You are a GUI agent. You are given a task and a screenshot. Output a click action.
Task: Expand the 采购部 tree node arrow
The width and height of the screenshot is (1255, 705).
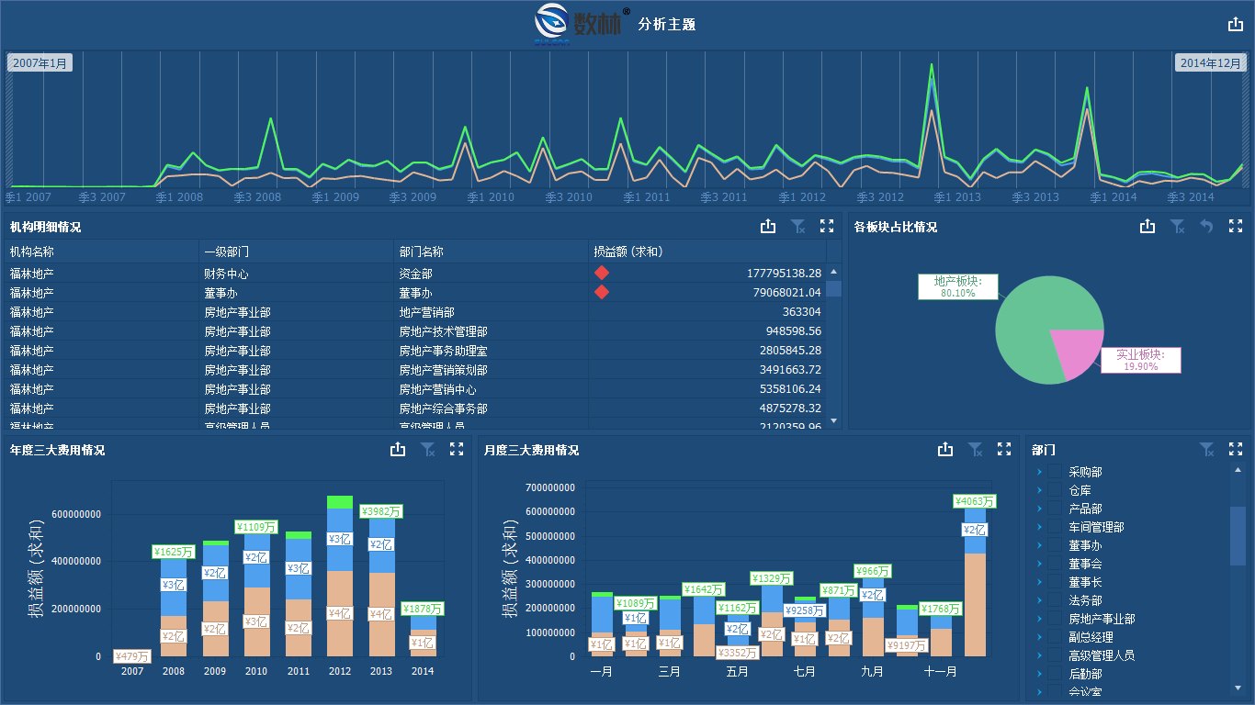[x=1039, y=471]
